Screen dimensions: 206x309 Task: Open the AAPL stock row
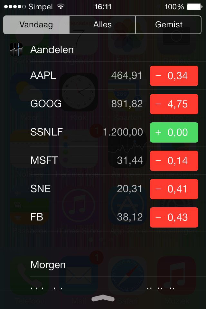[x=114, y=76]
